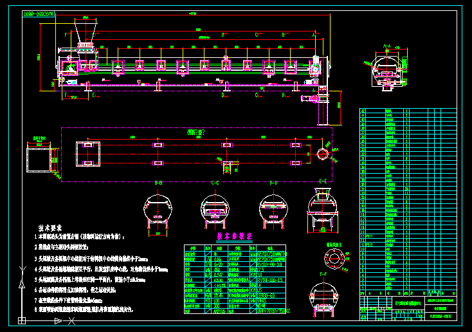The image size is (472, 332).
Task: Select the B-B circular cross-section view
Action: [158, 210]
